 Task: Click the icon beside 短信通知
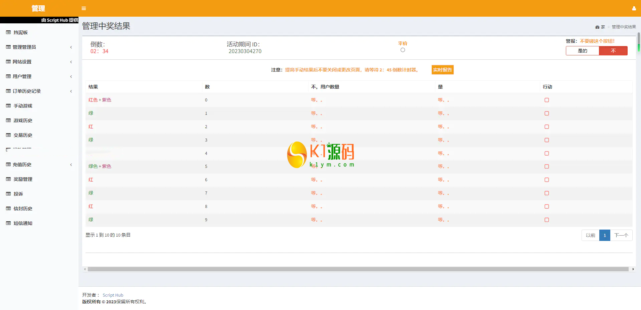[8, 223]
